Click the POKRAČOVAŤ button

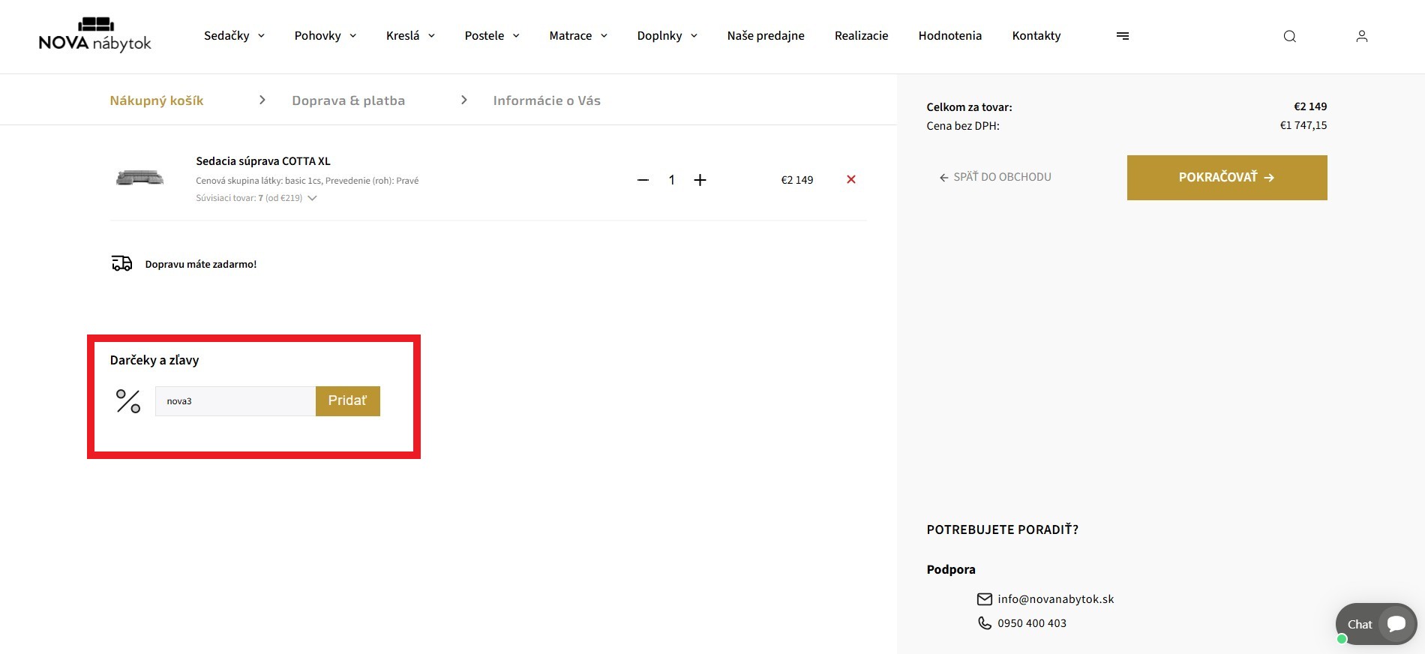pos(1227,178)
